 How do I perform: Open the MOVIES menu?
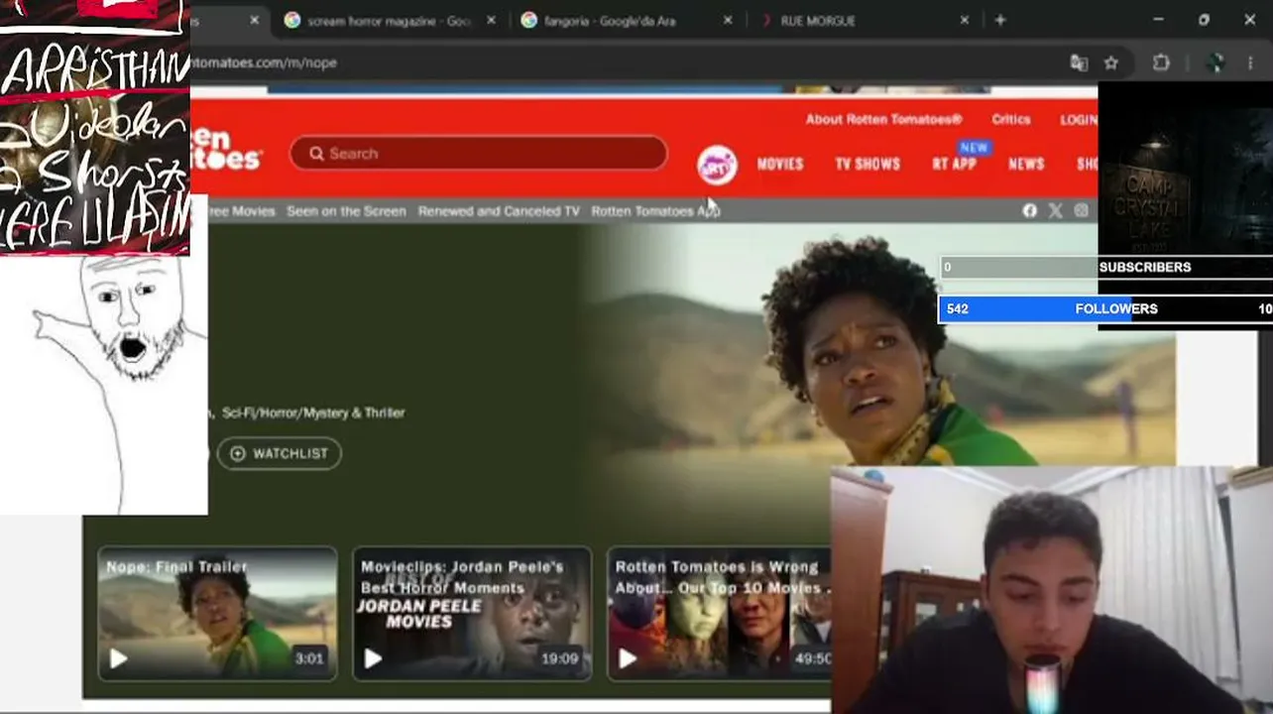pos(780,165)
